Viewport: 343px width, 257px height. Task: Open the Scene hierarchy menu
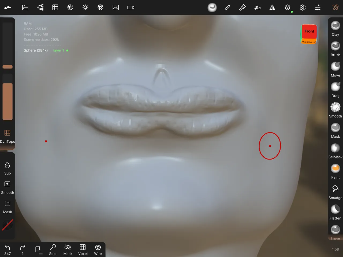[40, 7]
